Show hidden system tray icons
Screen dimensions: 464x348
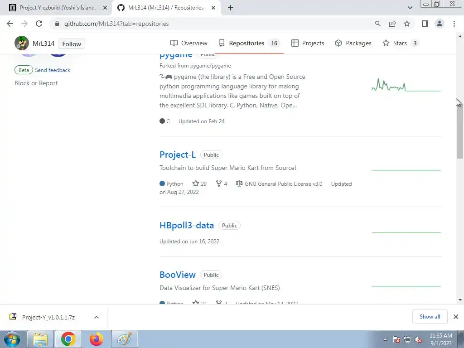[x=385, y=339]
